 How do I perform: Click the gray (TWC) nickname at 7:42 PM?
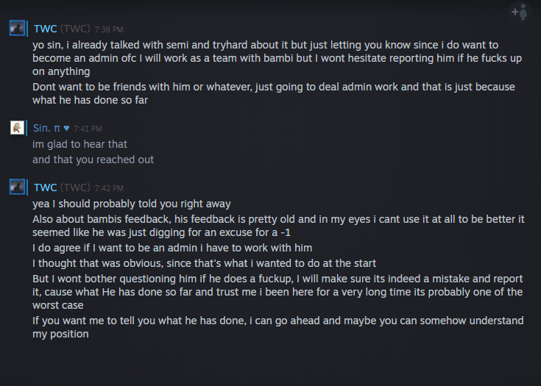click(x=75, y=187)
